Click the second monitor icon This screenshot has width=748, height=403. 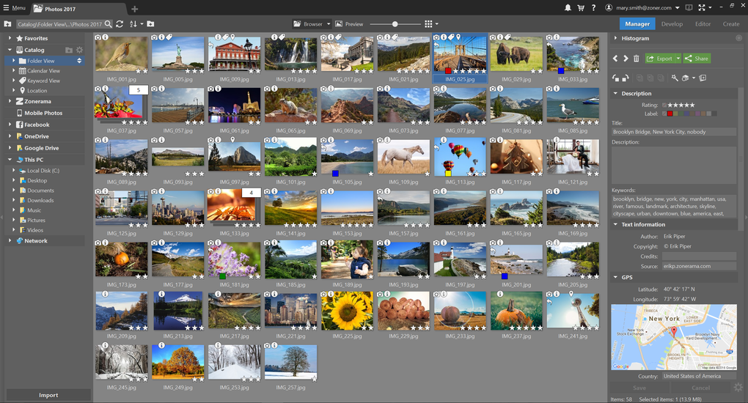689,7
